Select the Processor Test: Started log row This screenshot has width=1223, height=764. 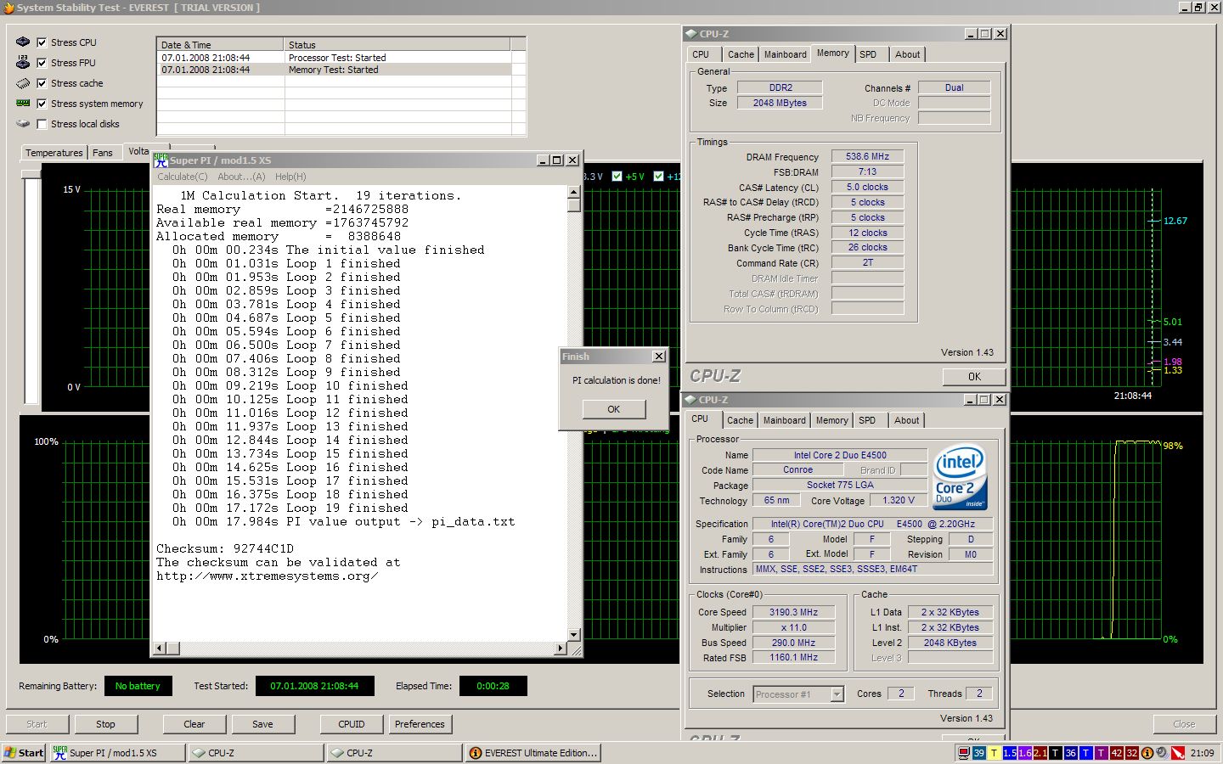point(335,58)
